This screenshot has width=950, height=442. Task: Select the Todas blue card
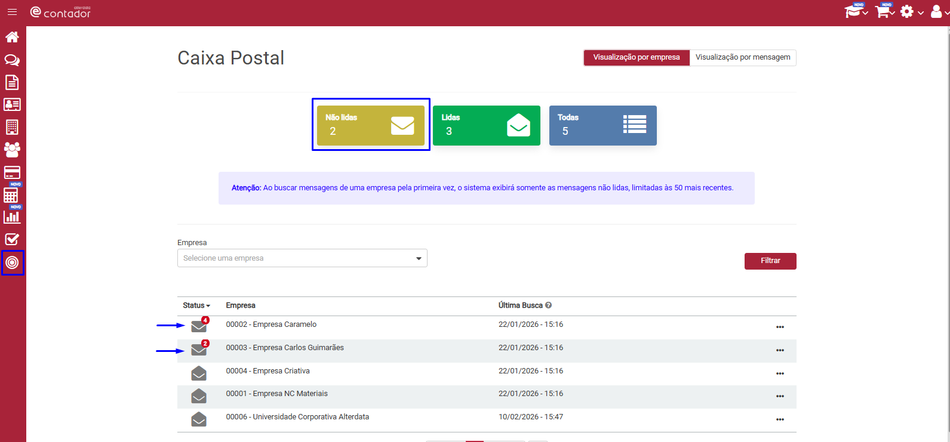click(603, 125)
